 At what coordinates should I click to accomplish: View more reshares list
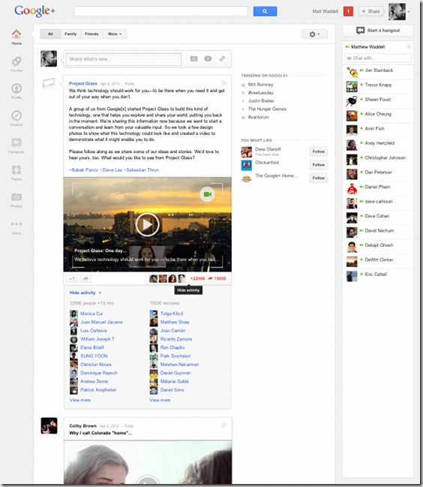160,400
